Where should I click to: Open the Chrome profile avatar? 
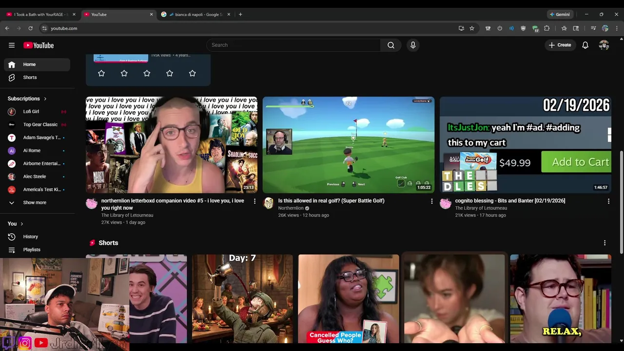click(605, 28)
